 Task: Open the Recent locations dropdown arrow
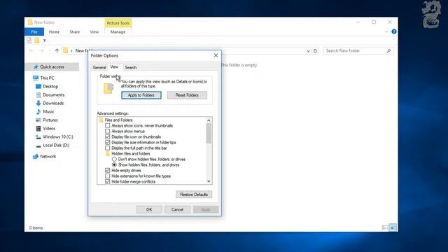tap(50, 51)
